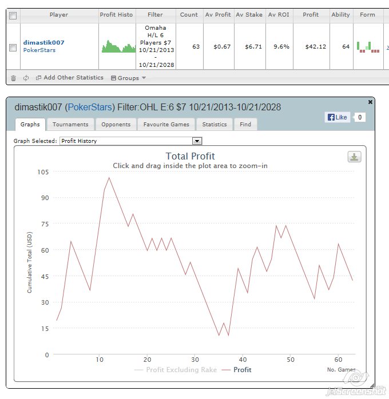Sort table by Av ROI column

(x=279, y=15)
